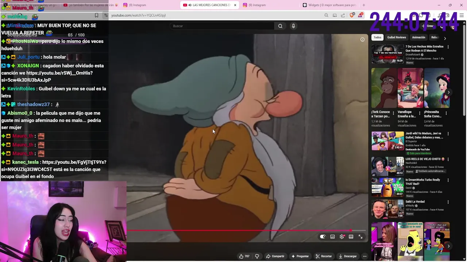Bookmark the page with the bookmark icon

96,15
